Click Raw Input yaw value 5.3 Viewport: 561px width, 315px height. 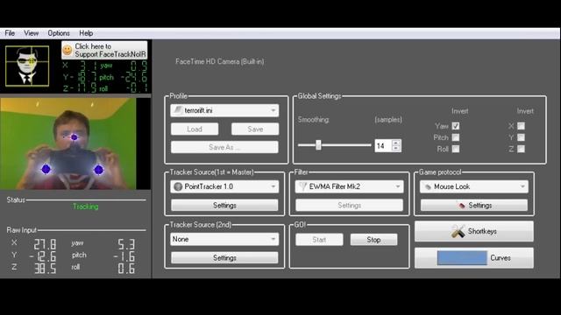coord(126,244)
